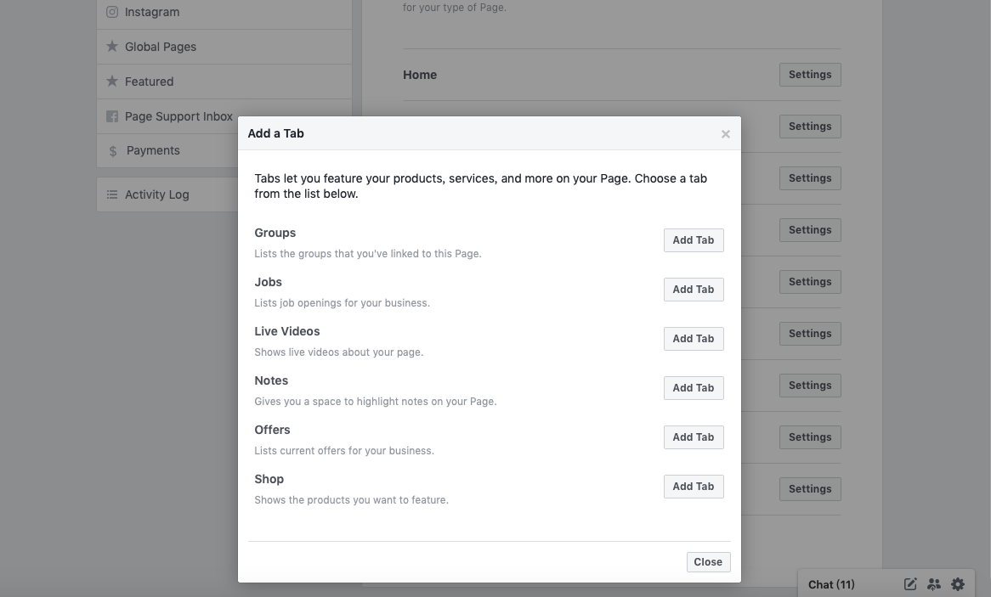
Task: Add the Shop tab
Action: pos(694,487)
